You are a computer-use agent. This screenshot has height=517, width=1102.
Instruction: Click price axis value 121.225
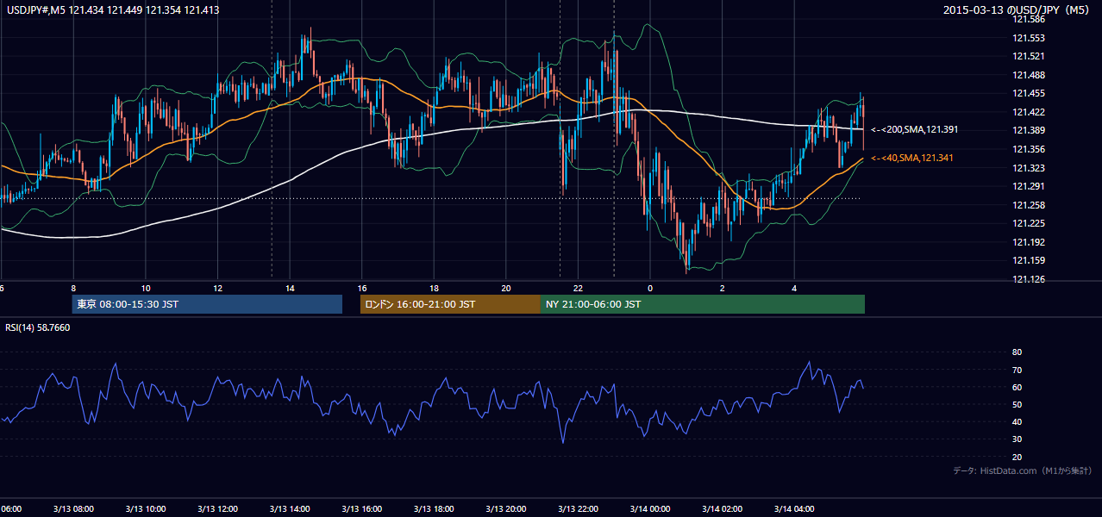1028,223
